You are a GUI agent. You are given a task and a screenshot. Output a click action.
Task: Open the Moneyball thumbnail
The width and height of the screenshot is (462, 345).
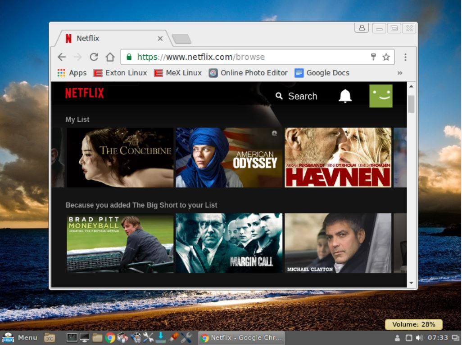120,243
